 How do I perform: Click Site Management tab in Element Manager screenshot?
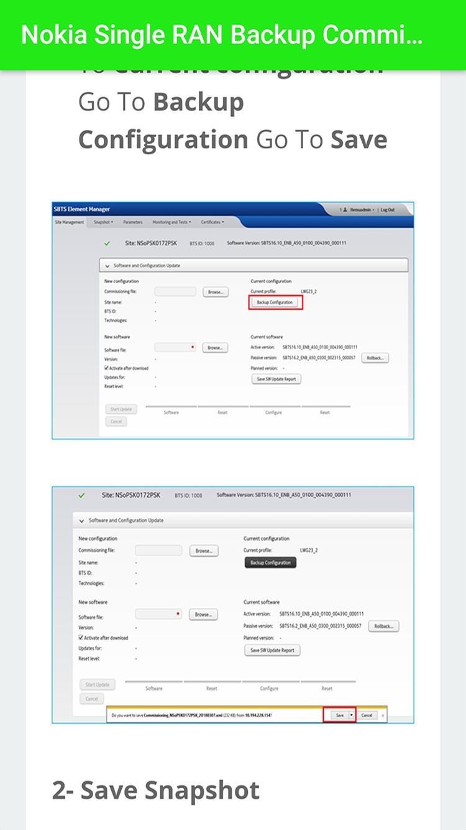point(69,222)
